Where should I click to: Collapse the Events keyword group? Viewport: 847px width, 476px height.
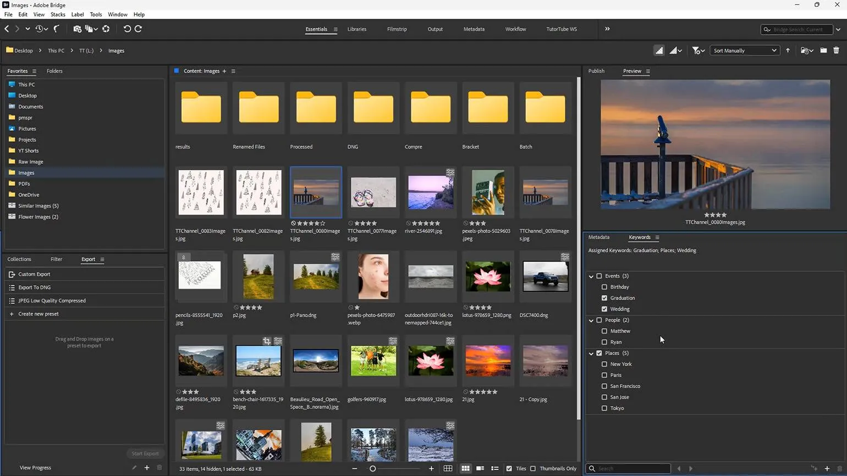pos(591,276)
